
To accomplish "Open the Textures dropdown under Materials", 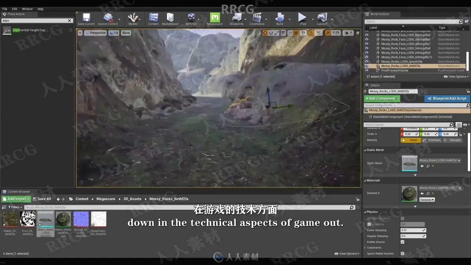I will (x=427, y=200).
